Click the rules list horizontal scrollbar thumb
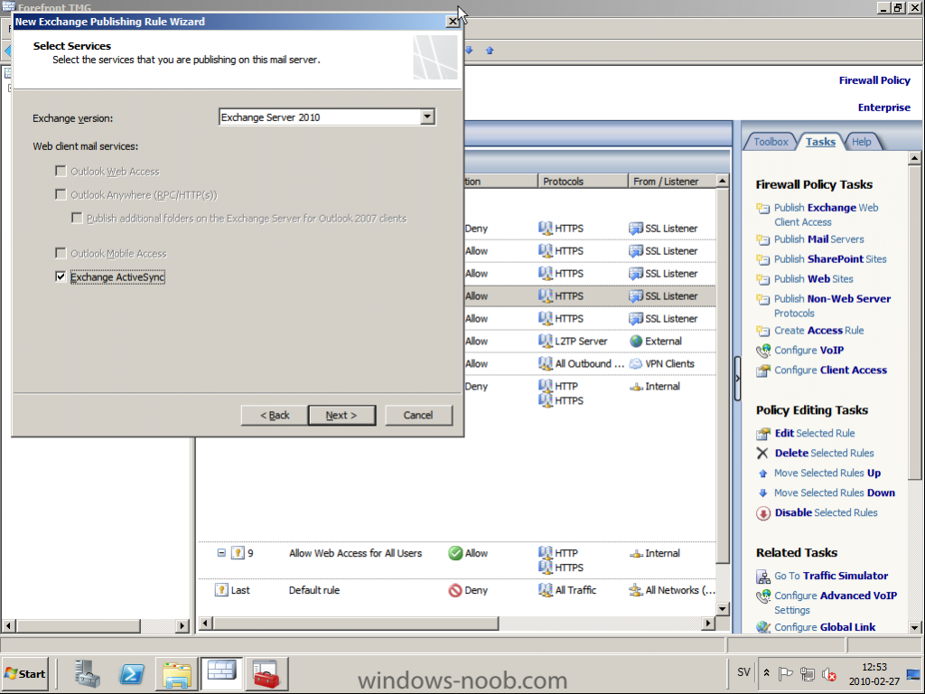 tap(356, 623)
